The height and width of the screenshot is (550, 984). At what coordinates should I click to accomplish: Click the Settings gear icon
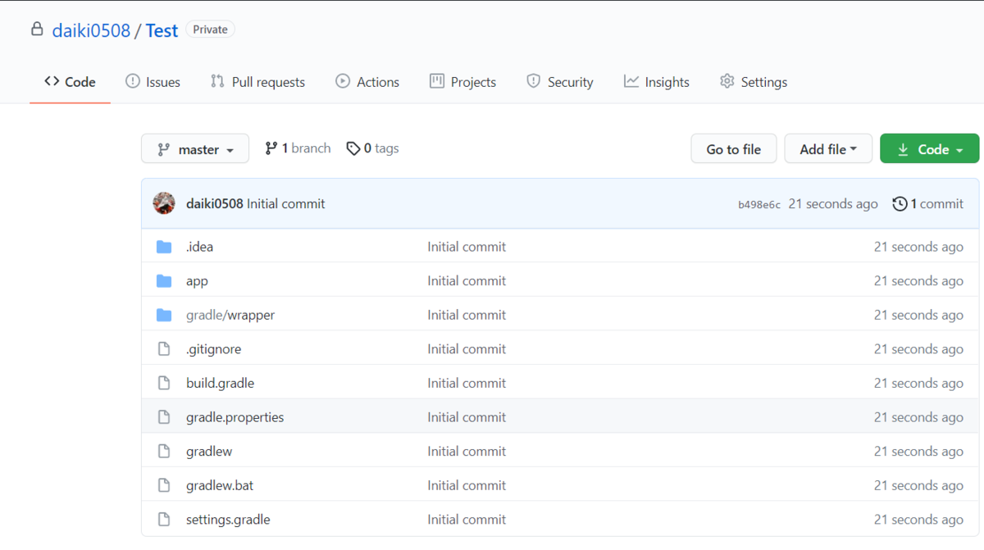[727, 81]
